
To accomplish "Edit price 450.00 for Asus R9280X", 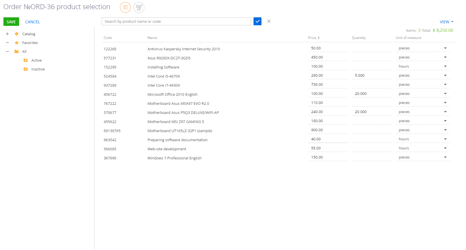I will [x=328, y=57].
